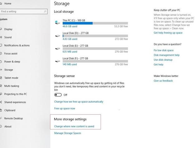The height and width of the screenshot is (148, 195).
Task: Click the Get help link
Action: pos(159,64)
